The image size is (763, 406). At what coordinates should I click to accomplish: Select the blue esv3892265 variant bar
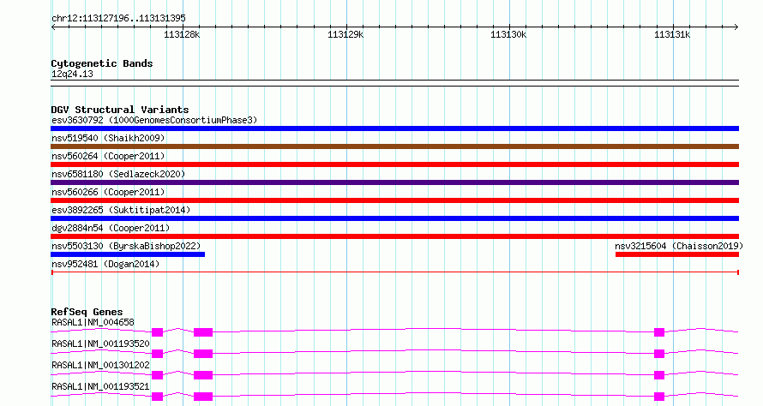pyautogui.click(x=394, y=218)
